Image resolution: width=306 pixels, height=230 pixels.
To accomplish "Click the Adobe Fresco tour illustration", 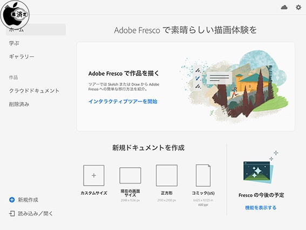I will click(x=234, y=84).
